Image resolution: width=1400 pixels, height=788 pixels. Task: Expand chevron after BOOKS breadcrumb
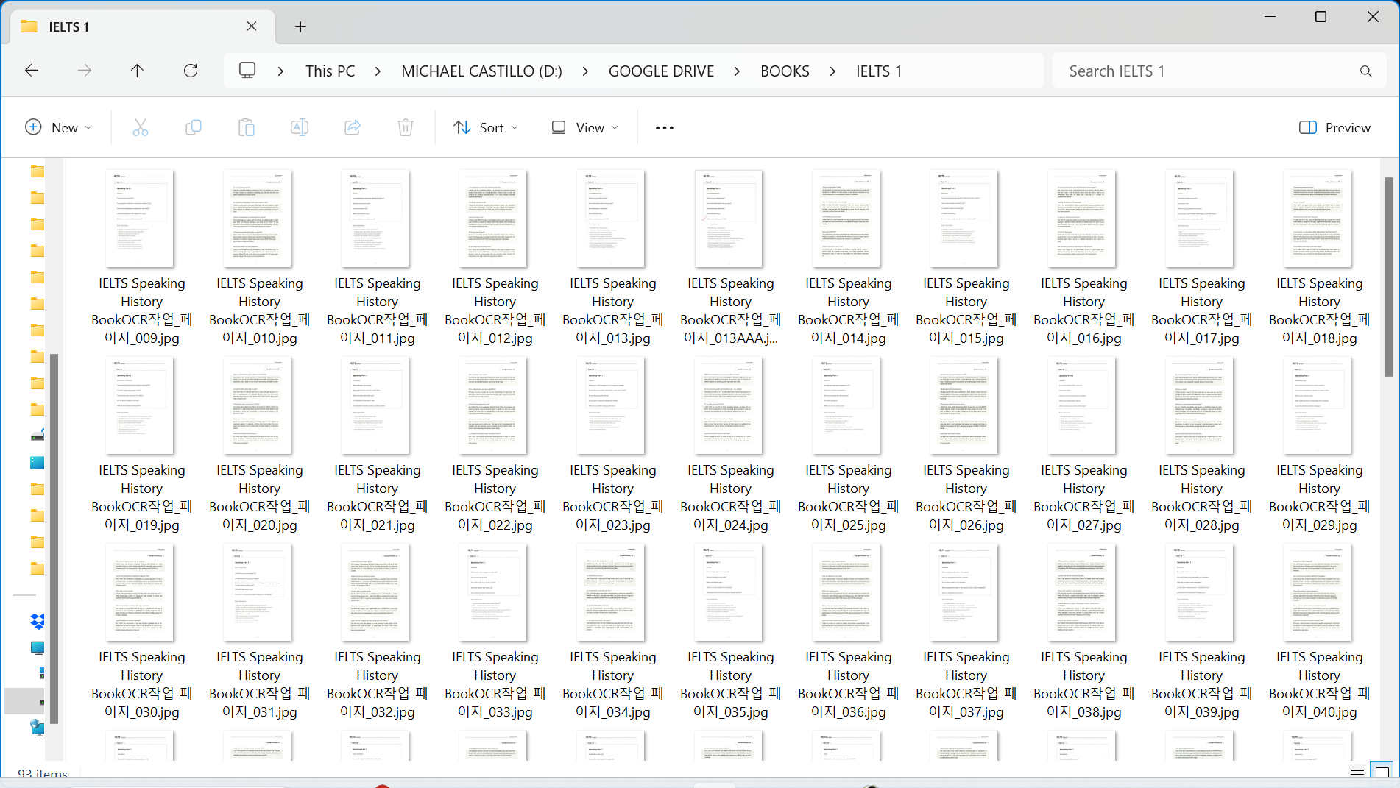[832, 71]
